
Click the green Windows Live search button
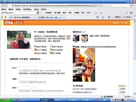point(38,13)
